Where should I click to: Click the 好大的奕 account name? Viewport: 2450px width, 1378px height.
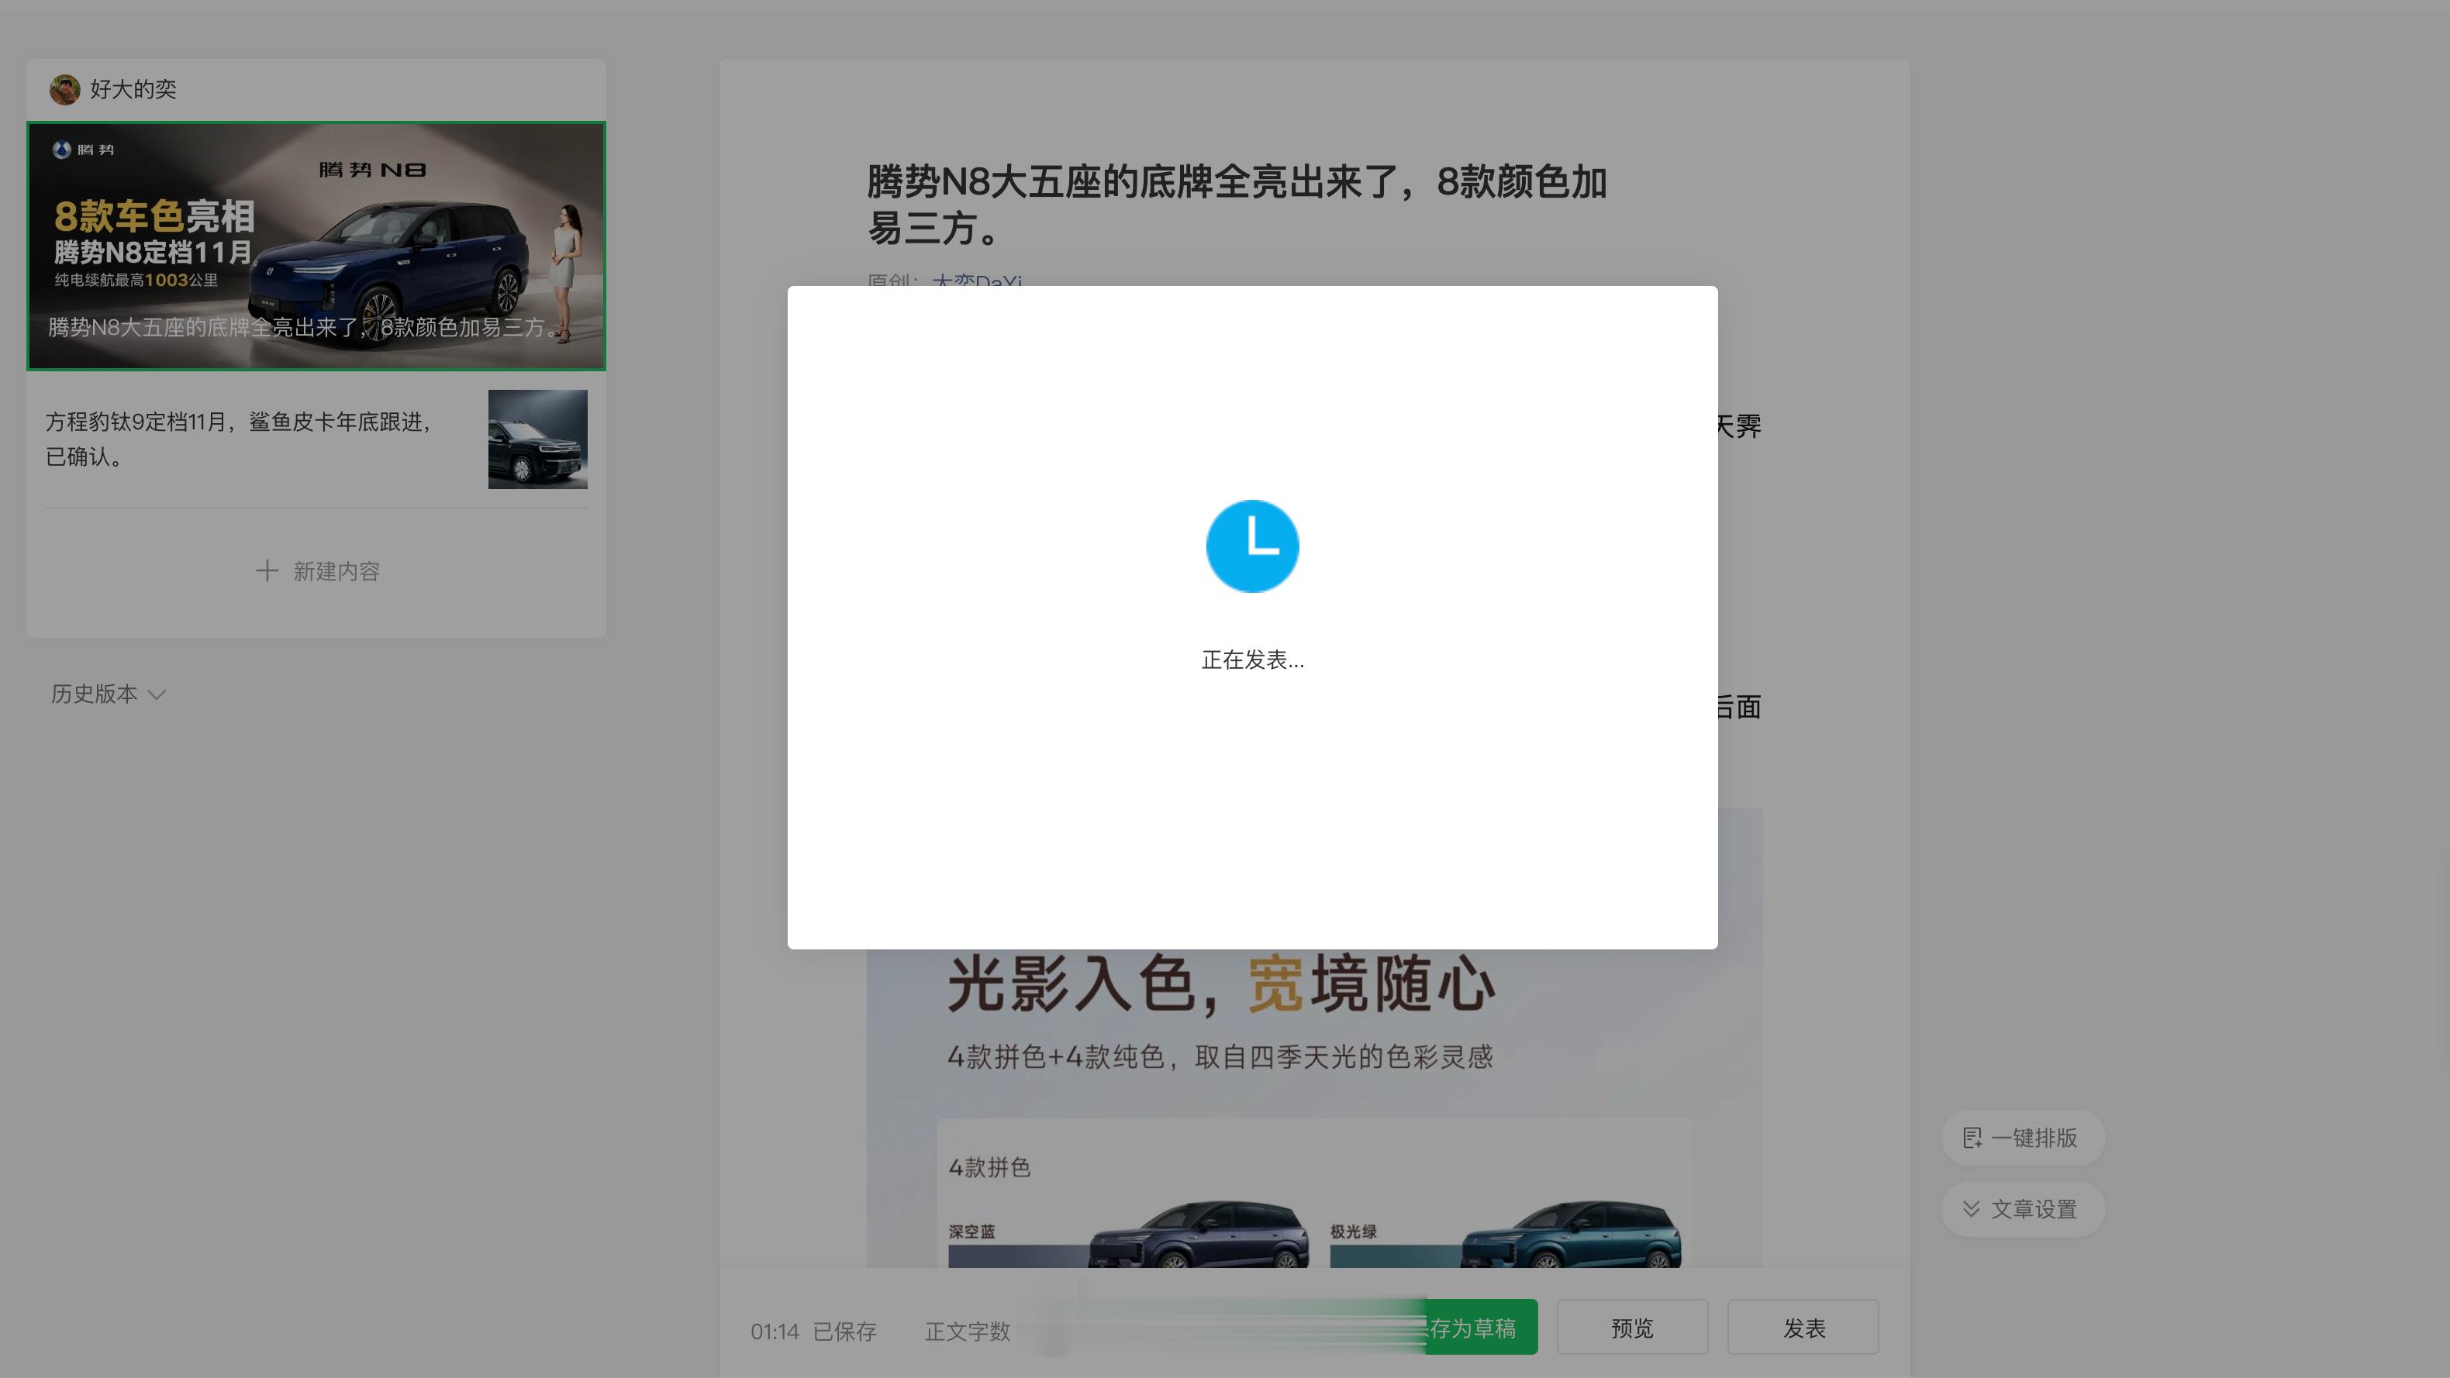133,89
